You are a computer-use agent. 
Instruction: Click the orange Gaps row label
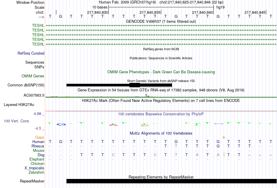(40, 137)
